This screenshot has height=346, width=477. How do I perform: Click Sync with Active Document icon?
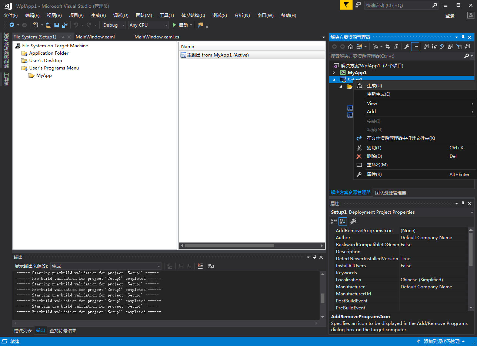coord(388,47)
